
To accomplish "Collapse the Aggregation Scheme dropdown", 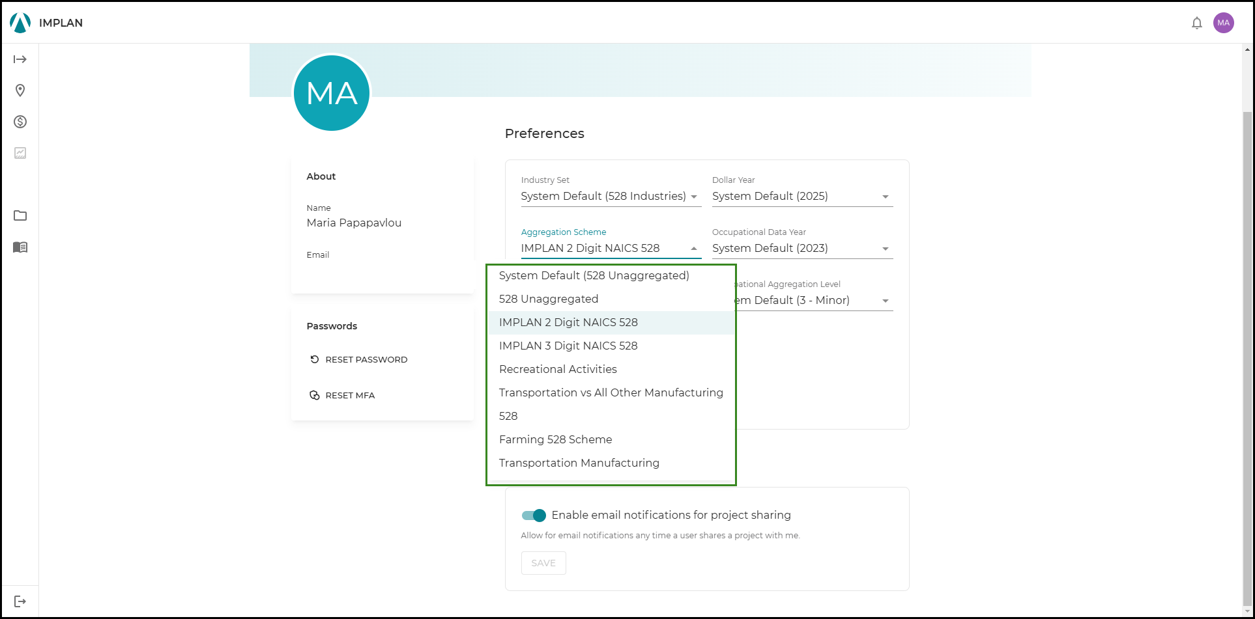I will [x=611, y=248].
